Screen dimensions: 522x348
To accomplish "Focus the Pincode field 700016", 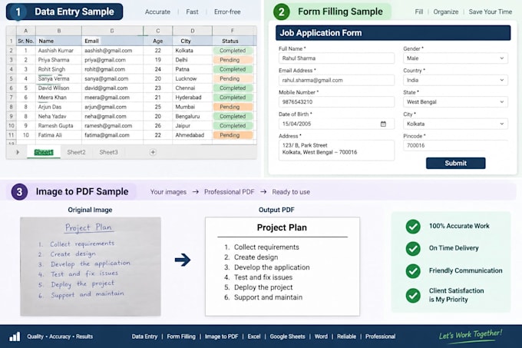I will [455, 145].
